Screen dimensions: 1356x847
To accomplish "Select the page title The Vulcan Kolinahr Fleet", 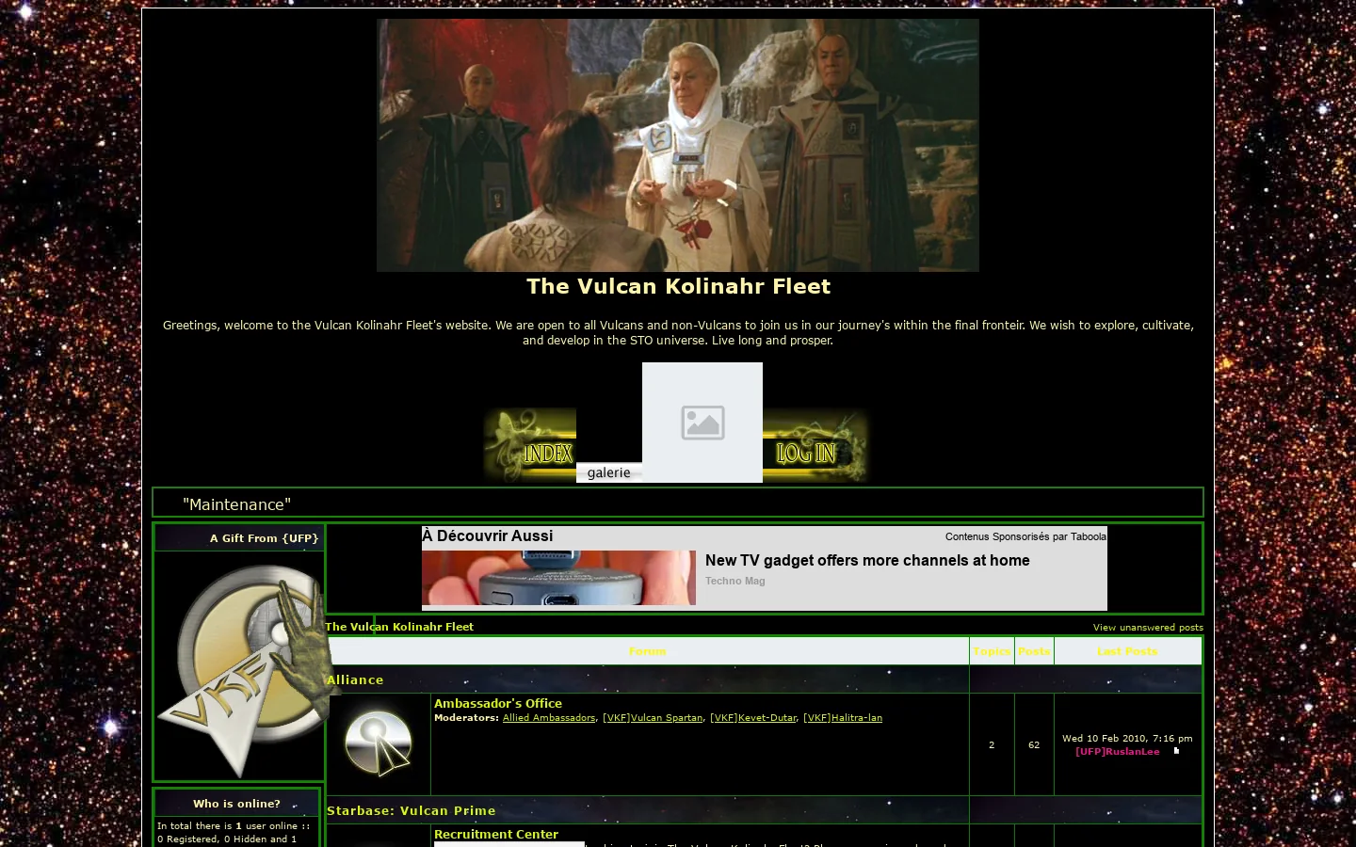I will 678,286.
